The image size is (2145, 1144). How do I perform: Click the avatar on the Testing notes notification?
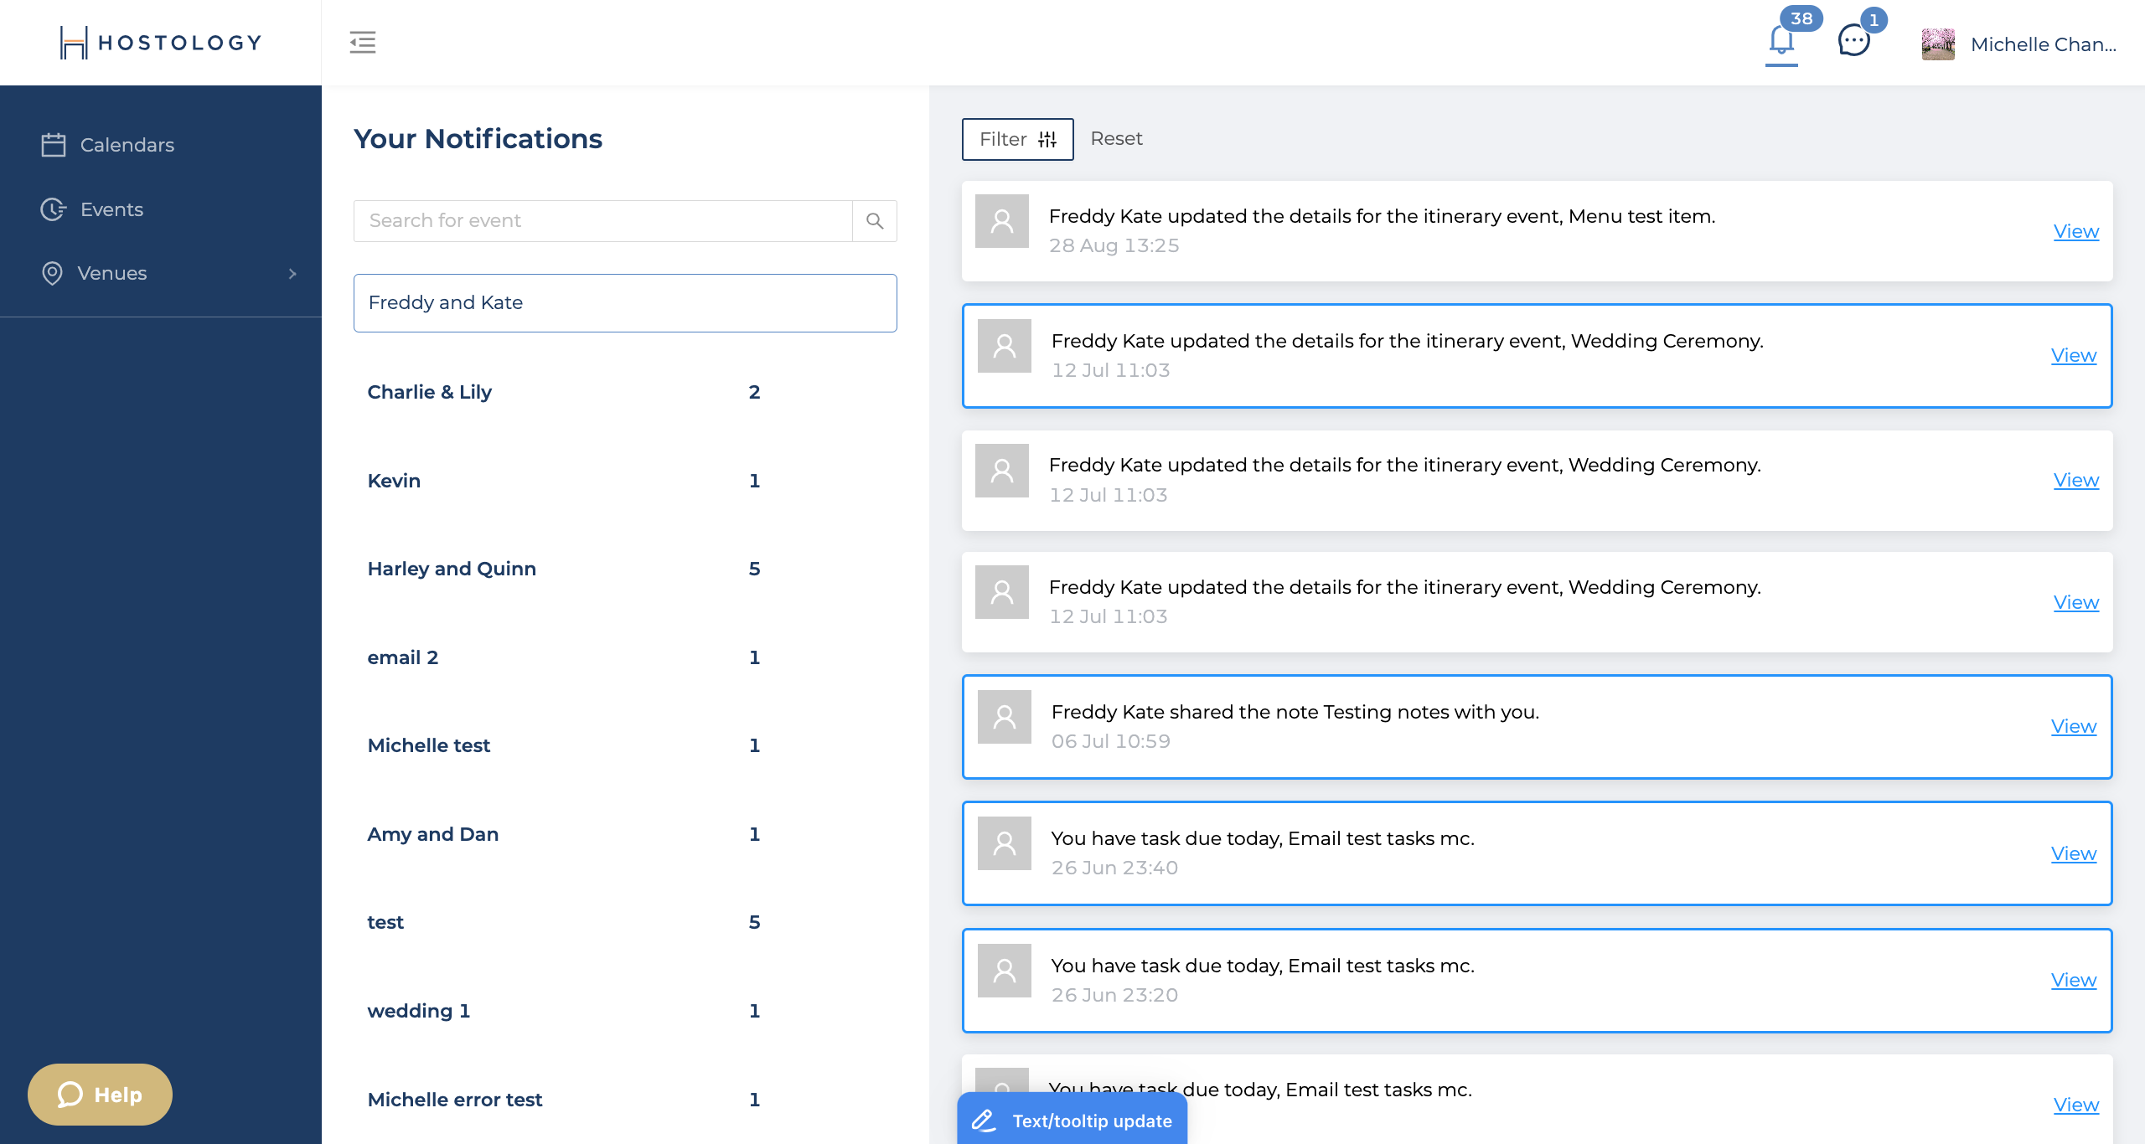pyautogui.click(x=1005, y=717)
